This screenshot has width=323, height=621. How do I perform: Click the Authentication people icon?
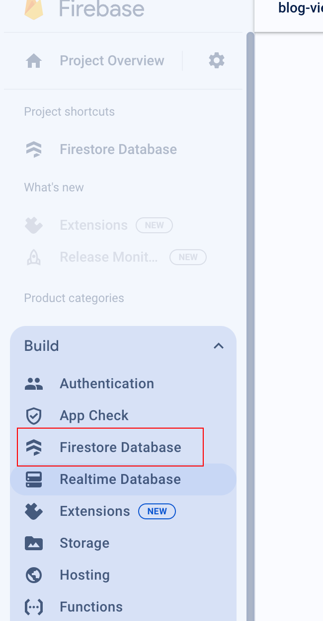pos(34,384)
